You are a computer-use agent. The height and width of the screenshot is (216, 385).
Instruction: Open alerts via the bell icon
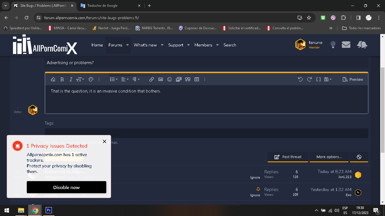point(362,44)
